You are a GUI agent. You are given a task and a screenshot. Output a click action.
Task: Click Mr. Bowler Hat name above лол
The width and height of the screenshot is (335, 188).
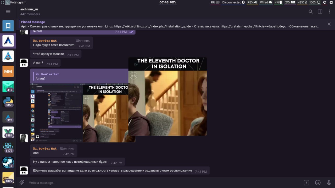(x=45, y=149)
